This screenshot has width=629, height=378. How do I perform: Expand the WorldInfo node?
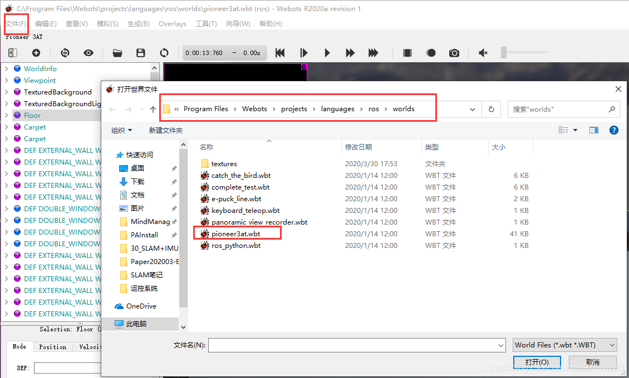7,69
